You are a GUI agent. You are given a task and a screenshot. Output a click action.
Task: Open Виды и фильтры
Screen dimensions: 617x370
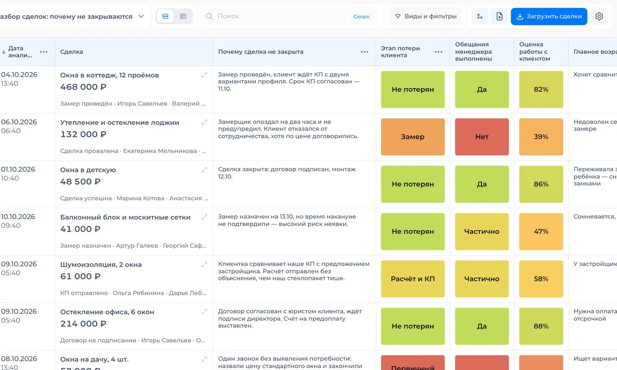[x=425, y=16]
